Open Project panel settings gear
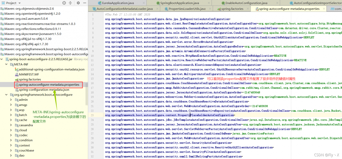342x159 pixels. coord(78,3)
